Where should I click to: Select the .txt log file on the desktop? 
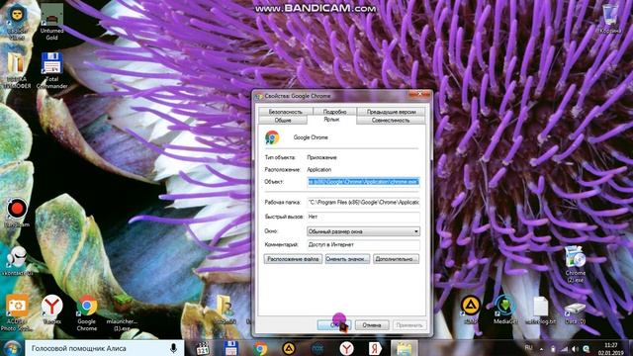(x=541, y=310)
